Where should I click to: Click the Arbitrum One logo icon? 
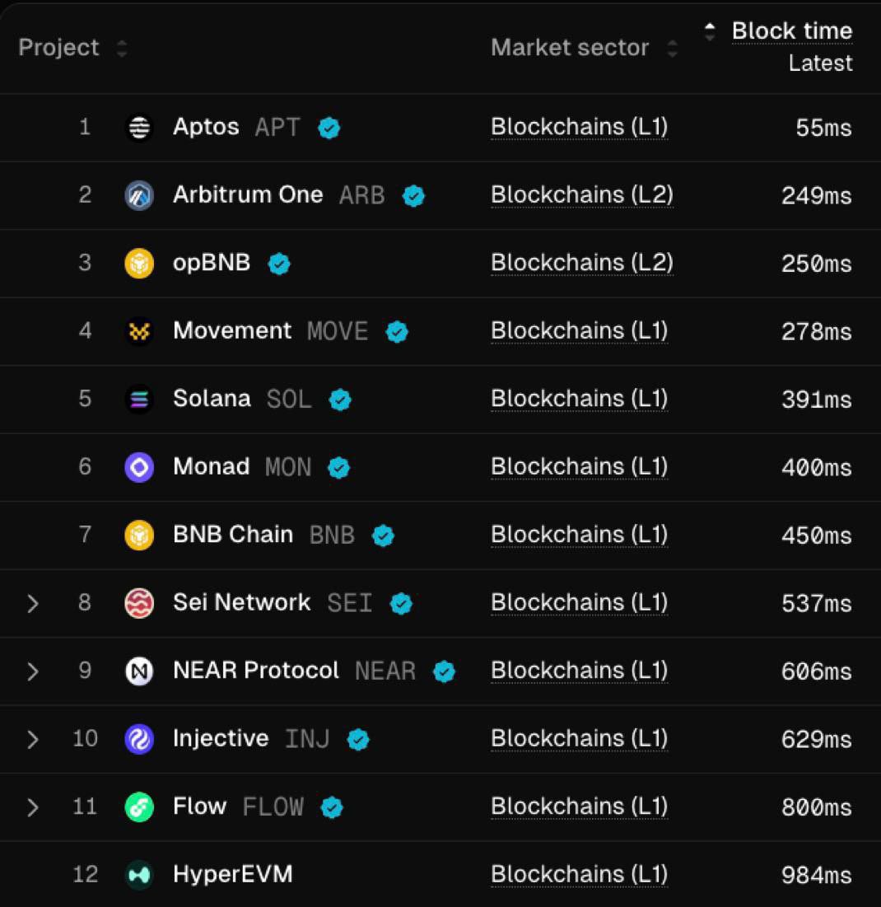coord(139,195)
